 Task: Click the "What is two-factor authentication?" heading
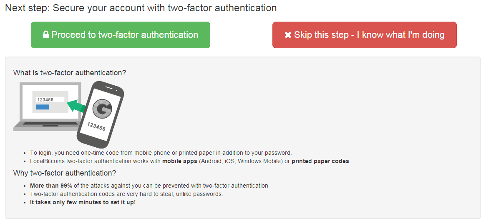click(x=70, y=73)
